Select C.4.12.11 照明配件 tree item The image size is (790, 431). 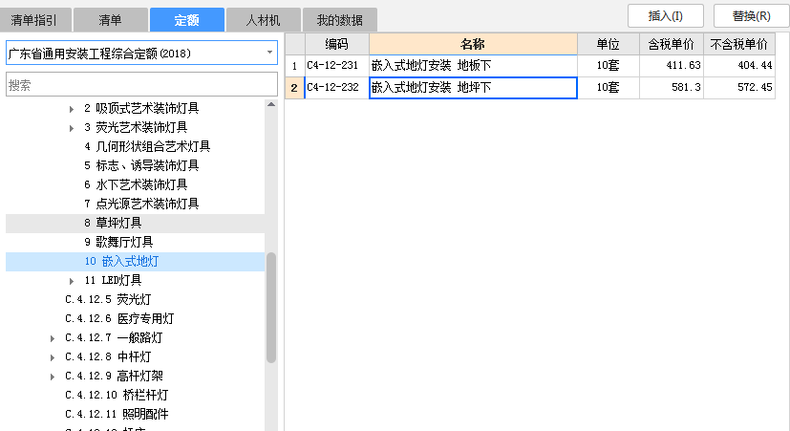(117, 415)
